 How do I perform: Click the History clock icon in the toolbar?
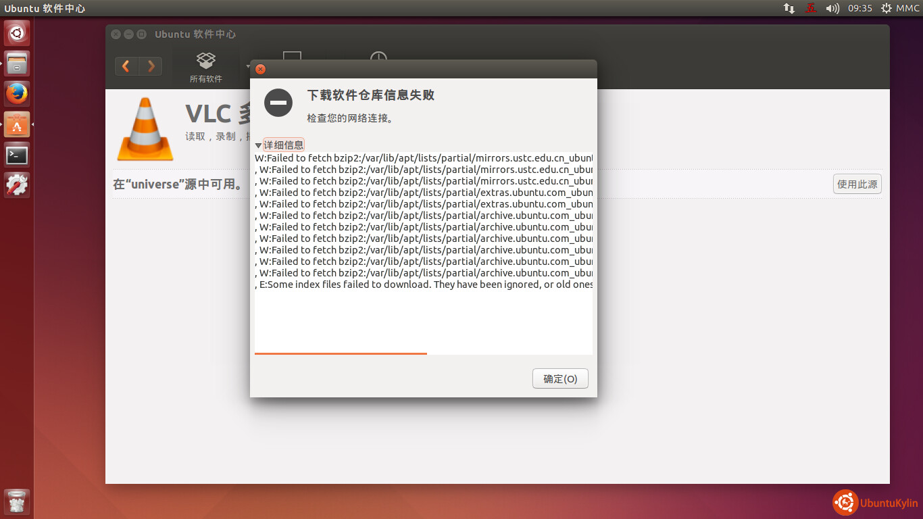[x=378, y=58]
